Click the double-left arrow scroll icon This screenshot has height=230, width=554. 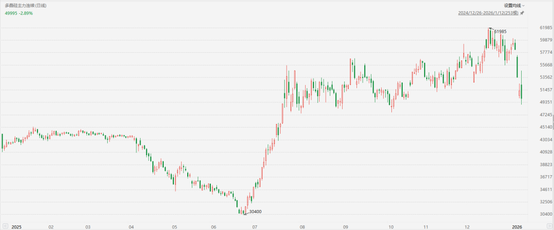(x=5, y=226)
